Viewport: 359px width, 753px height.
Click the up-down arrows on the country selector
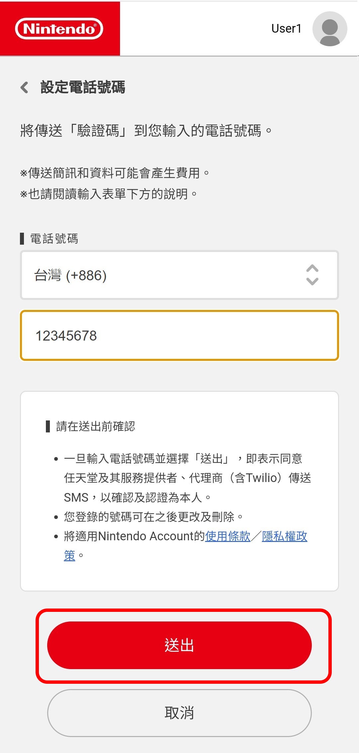(x=312, y=275)
